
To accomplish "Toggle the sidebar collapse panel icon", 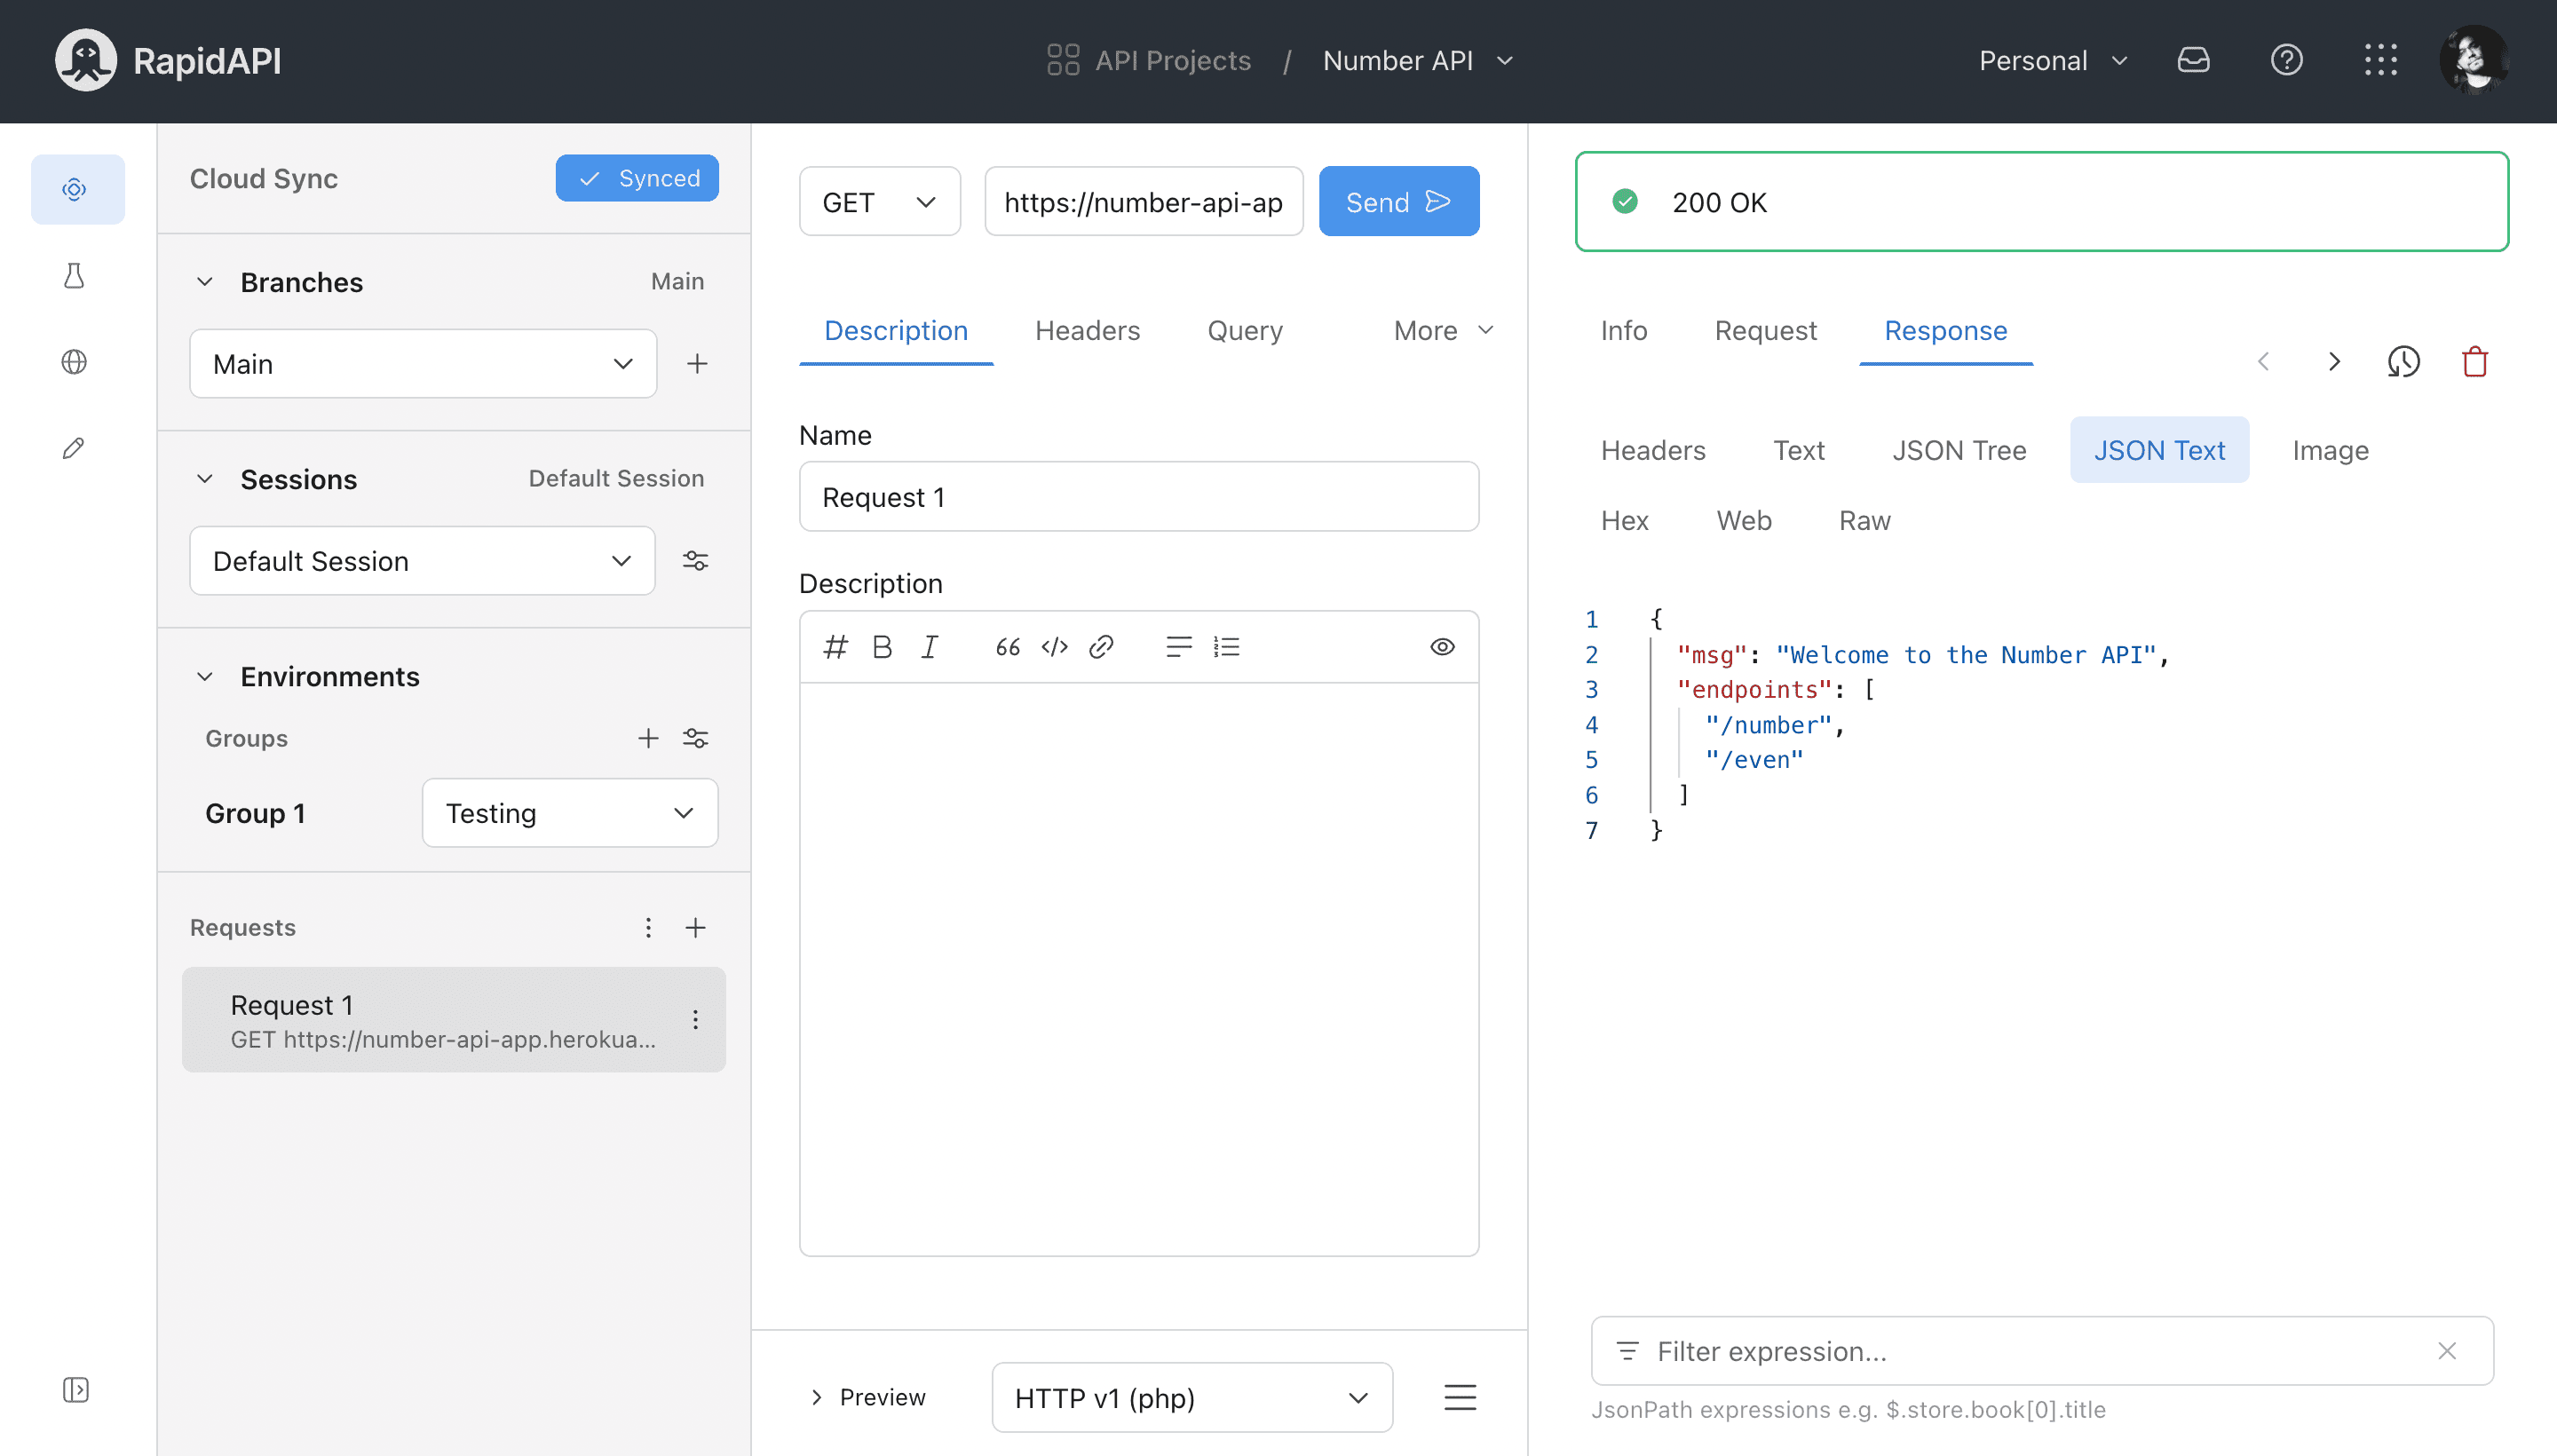I will (x=76, y=1390).
